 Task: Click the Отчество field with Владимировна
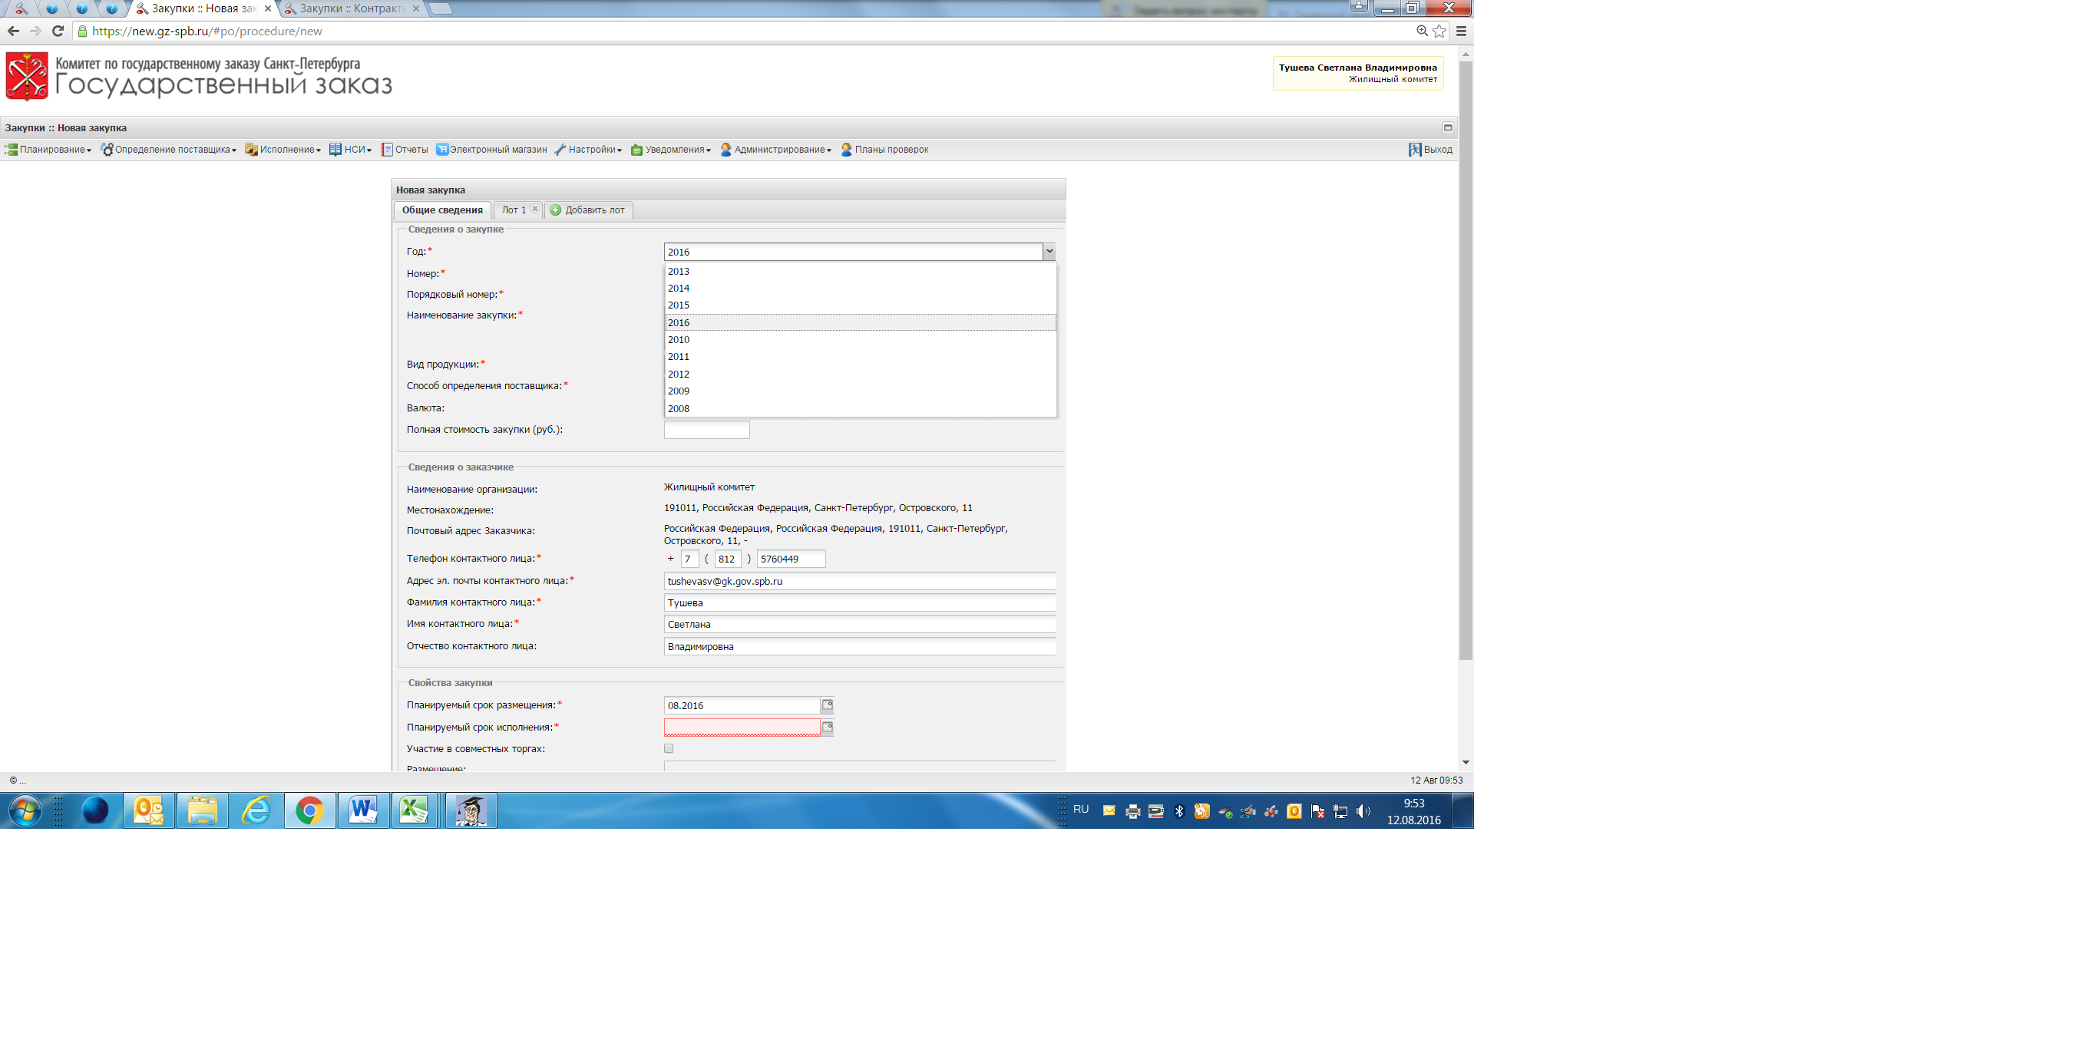(860, 646)
